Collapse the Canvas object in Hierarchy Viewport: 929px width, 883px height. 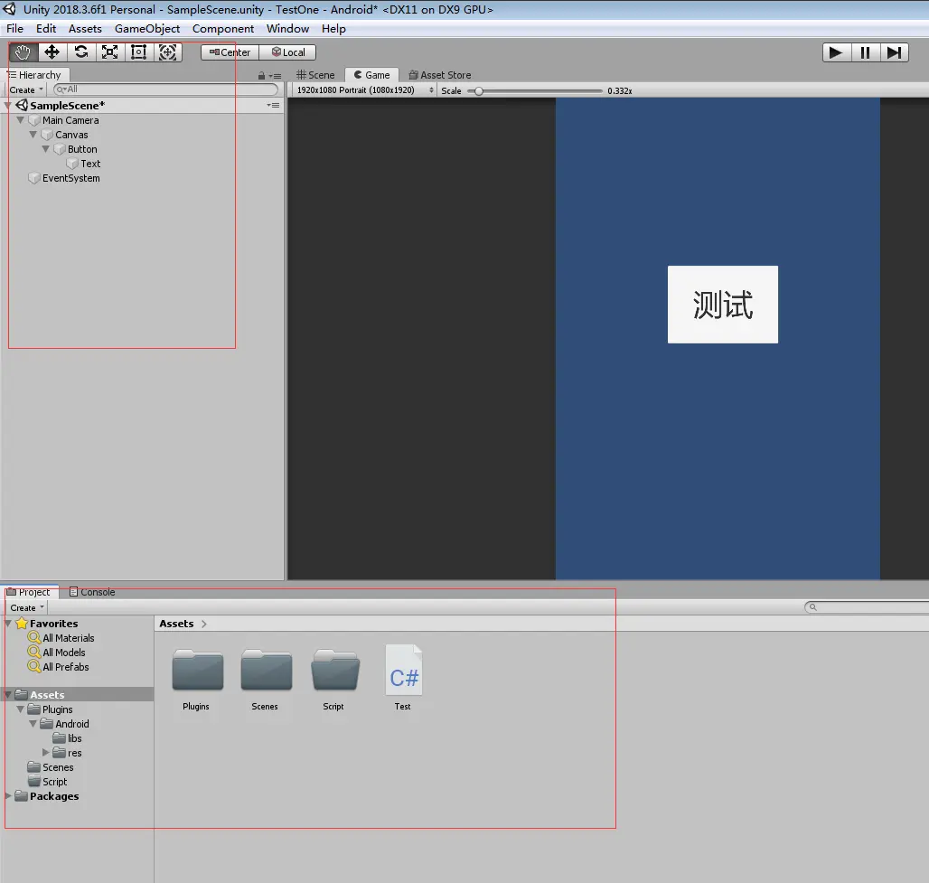[x=33, y=135]
